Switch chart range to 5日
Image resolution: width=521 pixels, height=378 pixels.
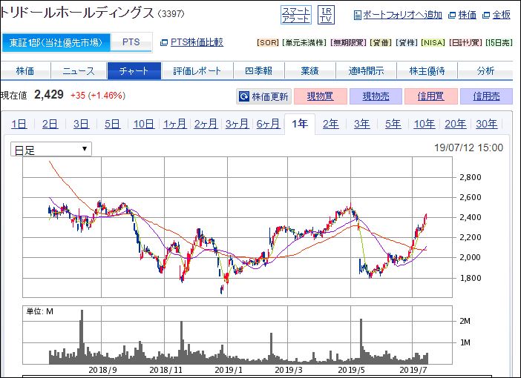(x=113, y=124)
